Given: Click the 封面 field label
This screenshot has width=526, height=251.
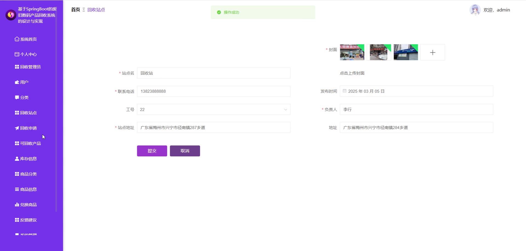Looking at the screenshot, I should point(333,49).
